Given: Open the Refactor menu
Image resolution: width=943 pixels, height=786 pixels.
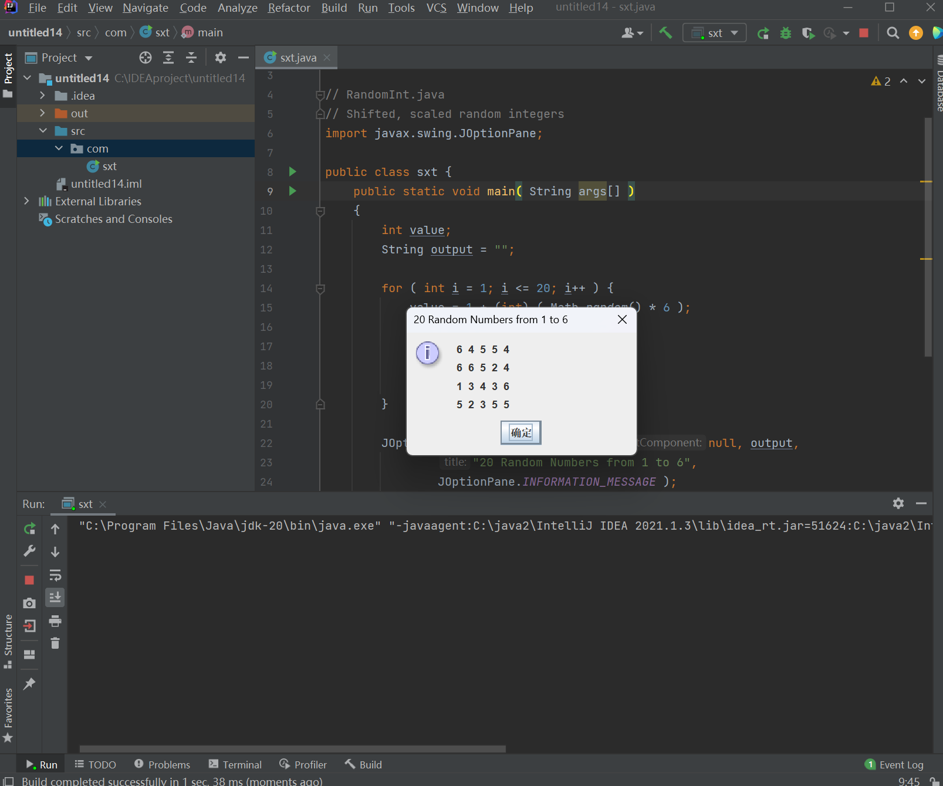Looking at the screenshot, I should click(x=289, y=8).
